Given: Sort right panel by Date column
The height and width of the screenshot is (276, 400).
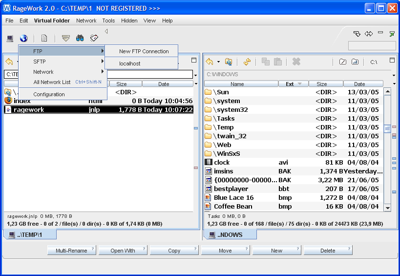Looking at the screenshot, I should [363, 84].
